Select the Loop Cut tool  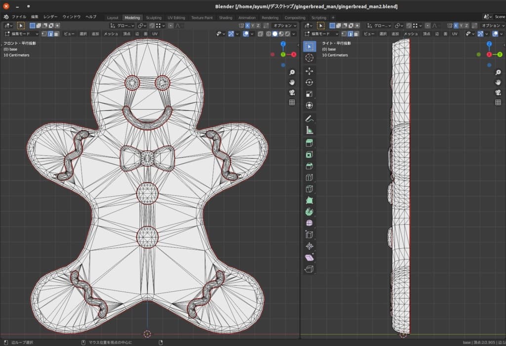(x=309, y=177)
